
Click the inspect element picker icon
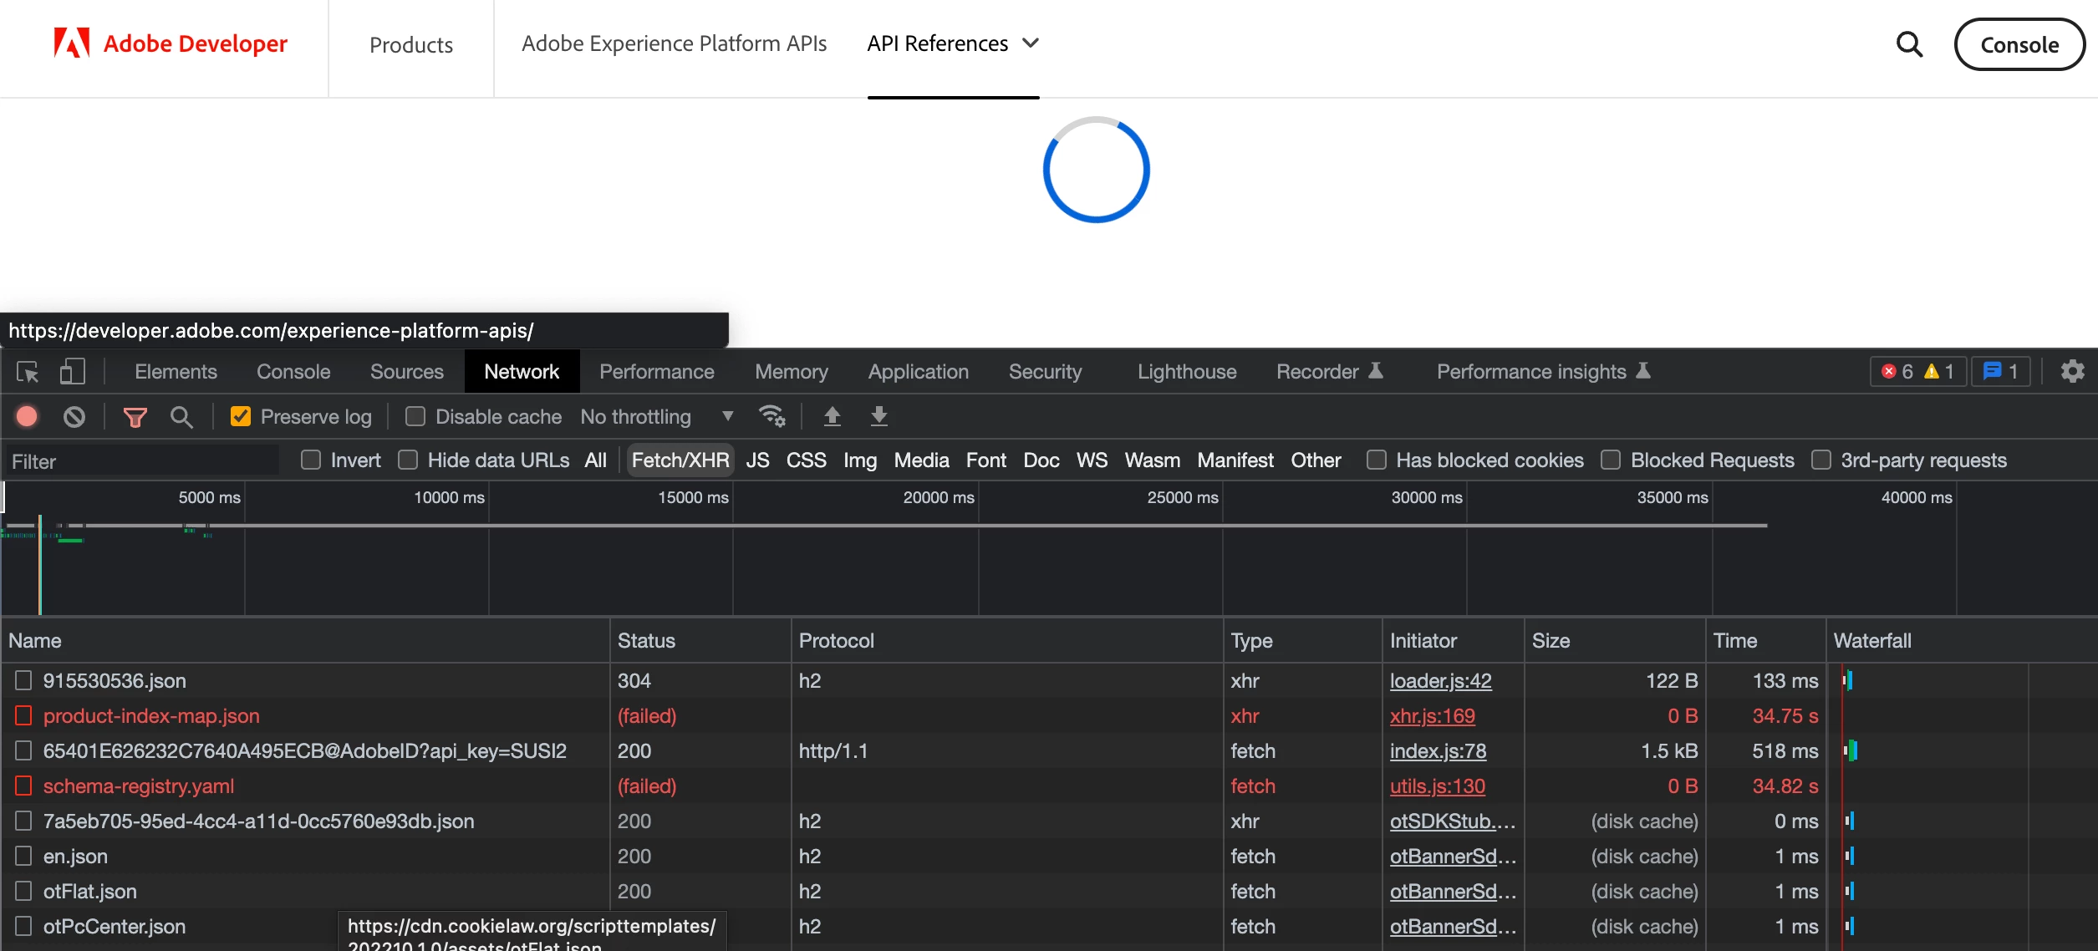(x=28, y=372)
